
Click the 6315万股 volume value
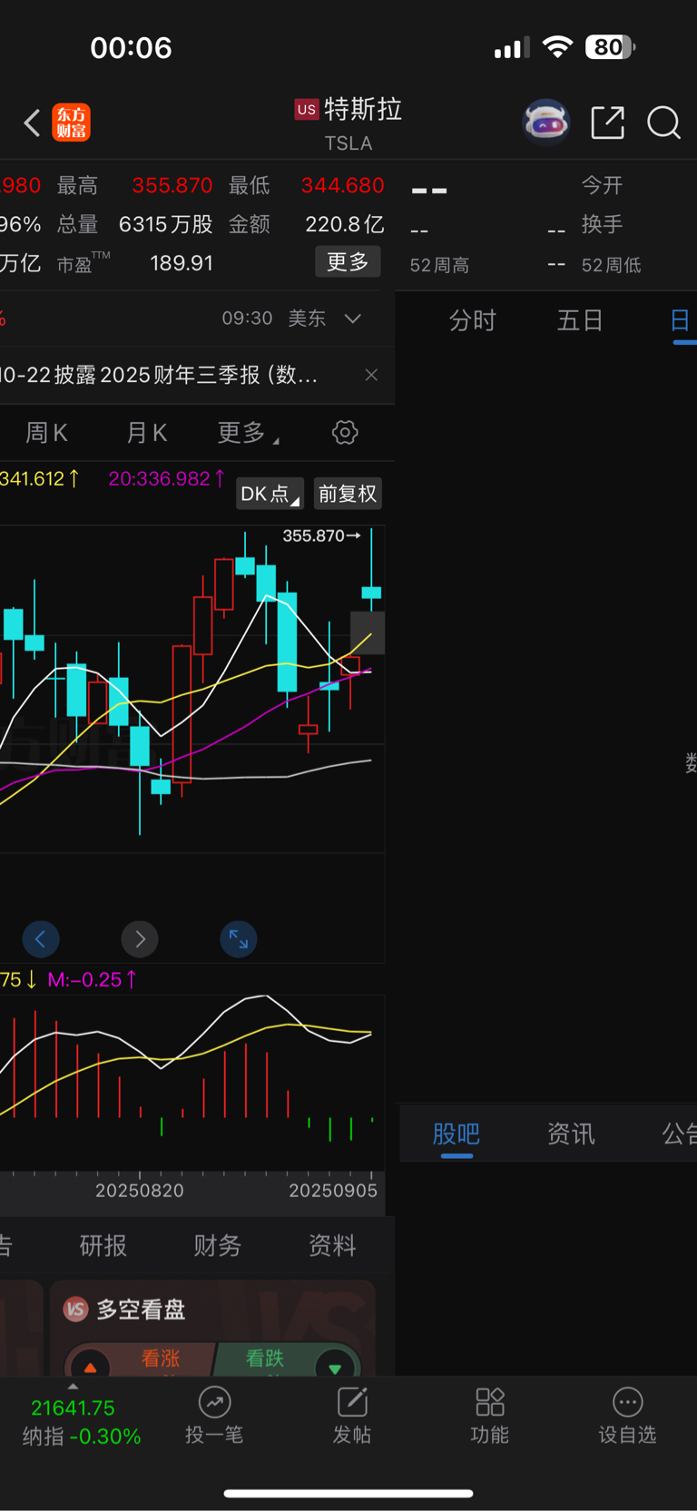click(166, 224)
